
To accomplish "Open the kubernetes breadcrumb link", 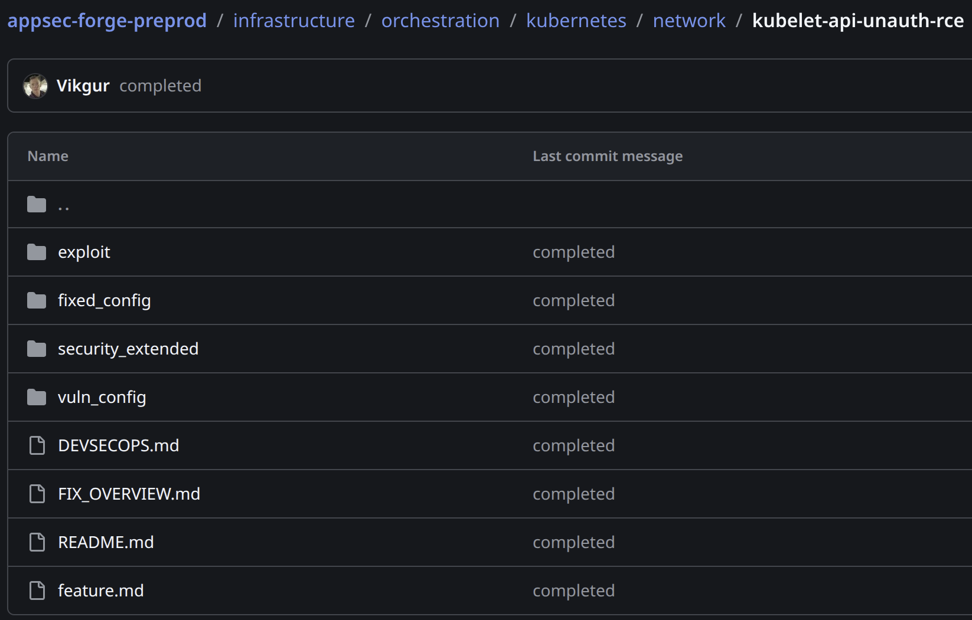I will click(x=576, y=21).
